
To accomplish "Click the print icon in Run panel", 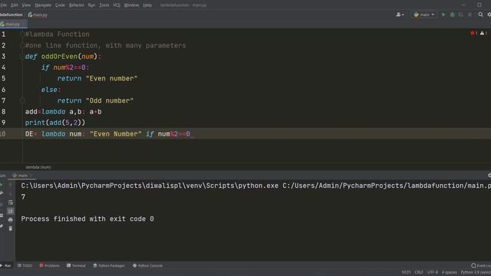I will pos(10,220).
